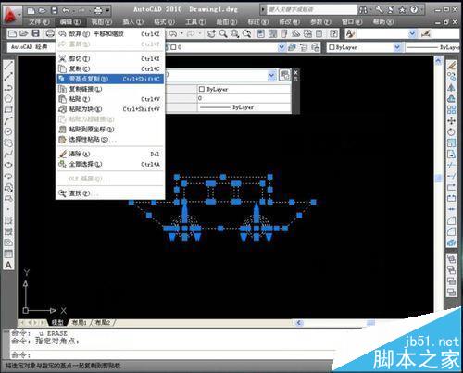The image size is (463, 373).
Task: Close the Quick Properties panel
Action: [295, 72]
